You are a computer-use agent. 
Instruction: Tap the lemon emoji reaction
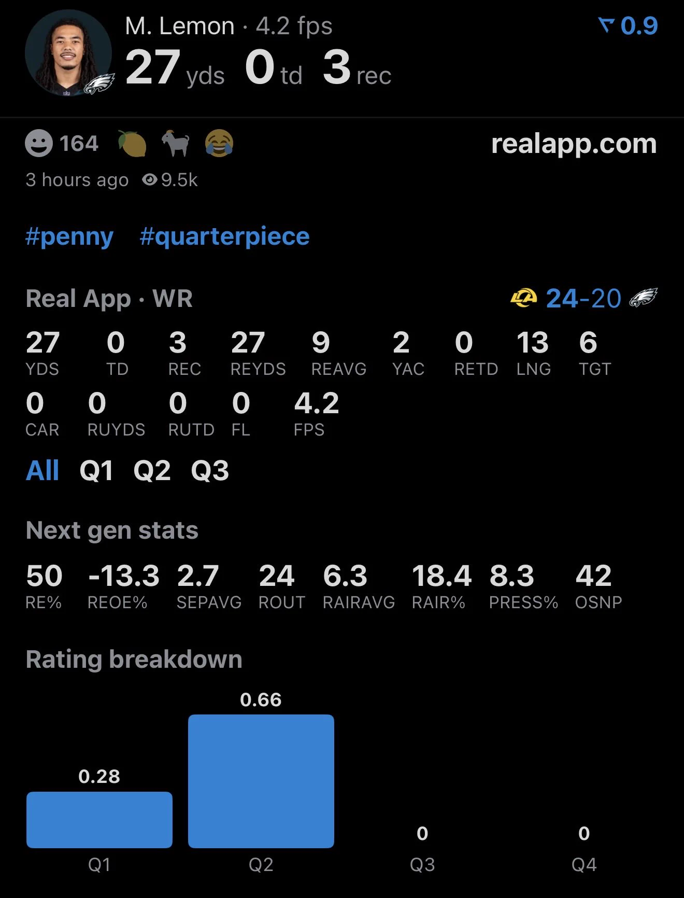click(132, 143)
